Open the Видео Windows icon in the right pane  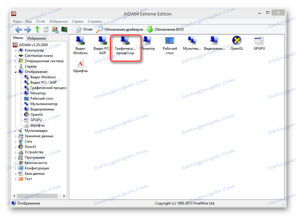point(80,46)
